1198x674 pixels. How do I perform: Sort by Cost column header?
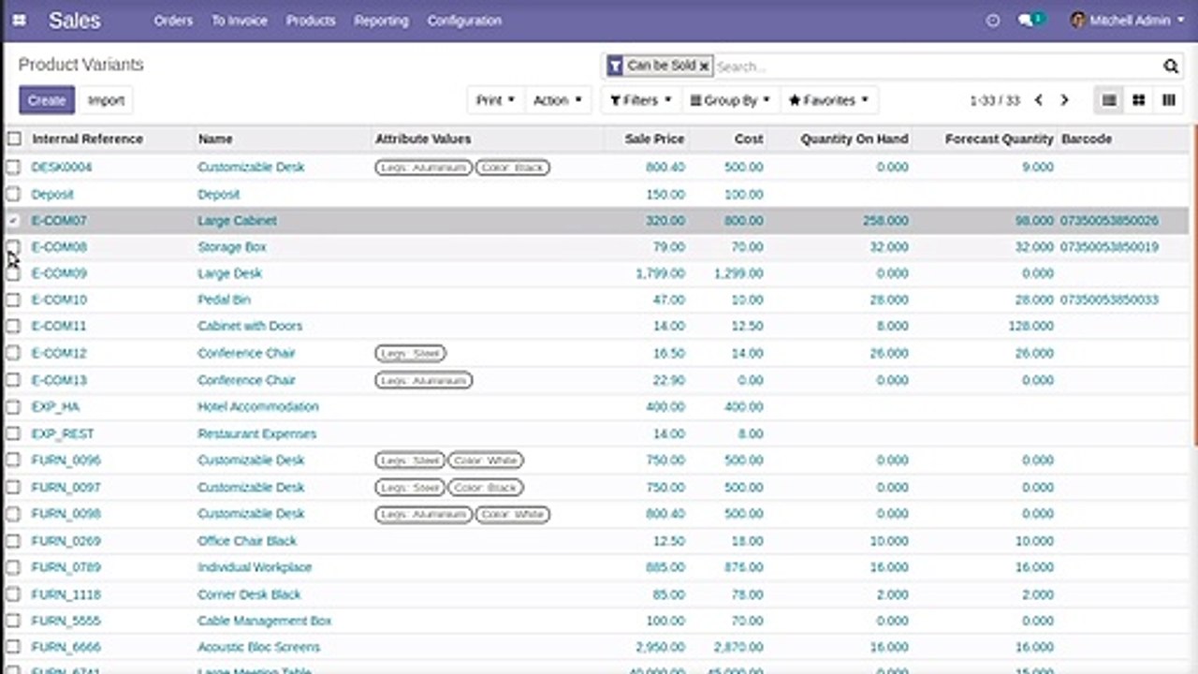pos(749,139)
